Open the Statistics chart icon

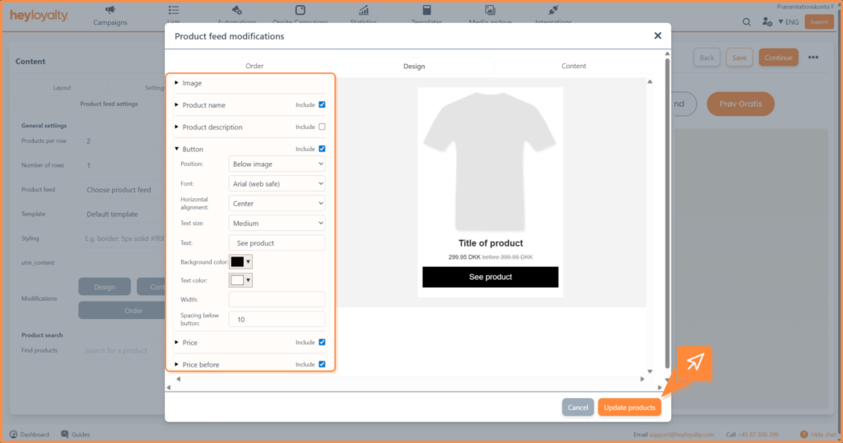(363, 10)
